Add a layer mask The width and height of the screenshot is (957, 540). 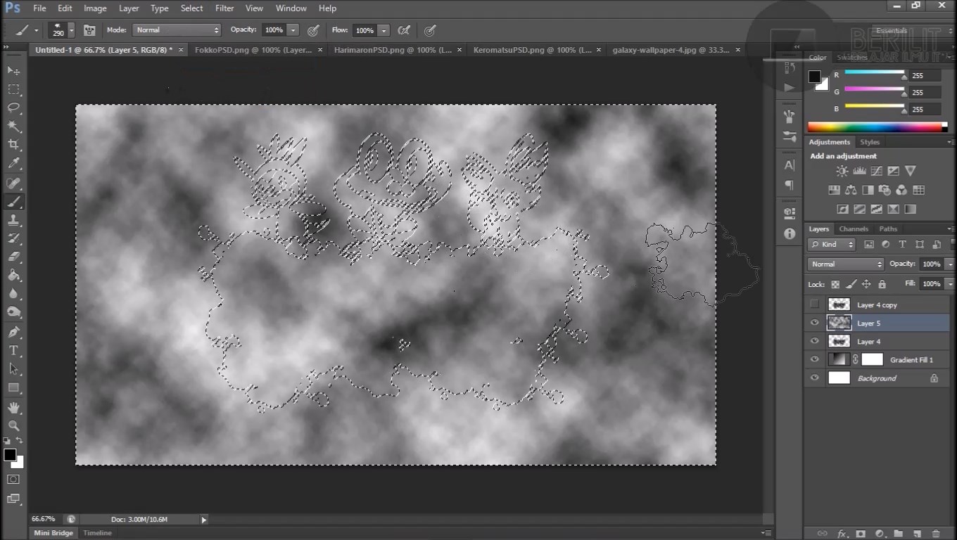[860, 534]
